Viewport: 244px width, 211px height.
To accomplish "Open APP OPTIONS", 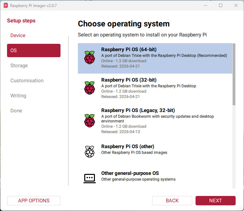I will click(34, 201).
